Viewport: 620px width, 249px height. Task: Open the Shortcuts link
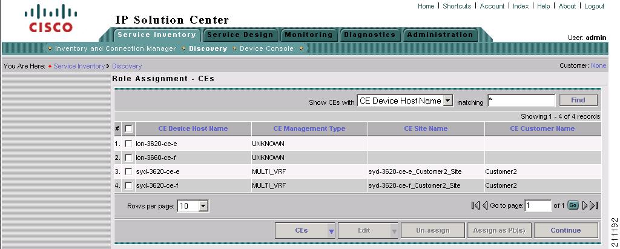pos(457,6)
